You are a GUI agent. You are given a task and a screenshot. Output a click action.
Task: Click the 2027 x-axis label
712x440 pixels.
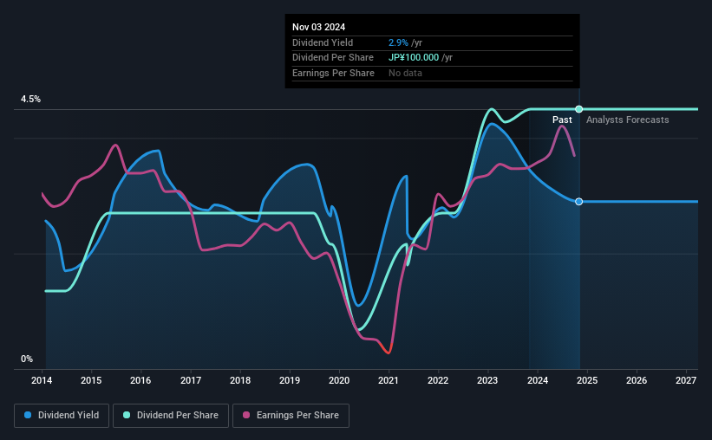click(x=686, y=380)
